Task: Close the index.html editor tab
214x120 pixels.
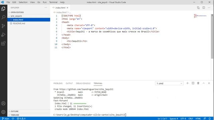Action: pos(68,8)
